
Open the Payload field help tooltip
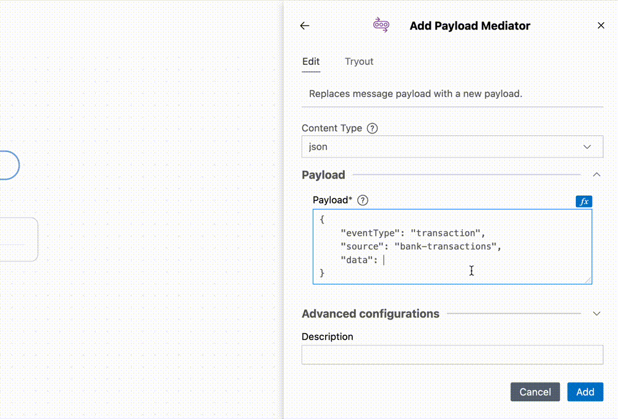point(363,200)
